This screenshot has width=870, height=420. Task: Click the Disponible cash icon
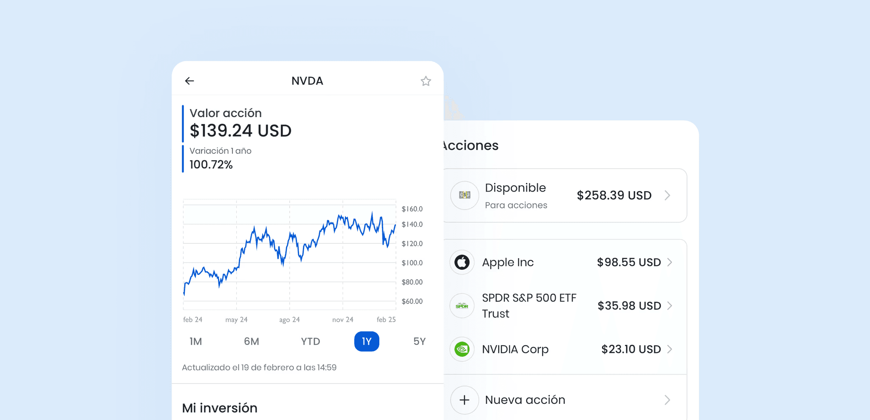[465, 195]
